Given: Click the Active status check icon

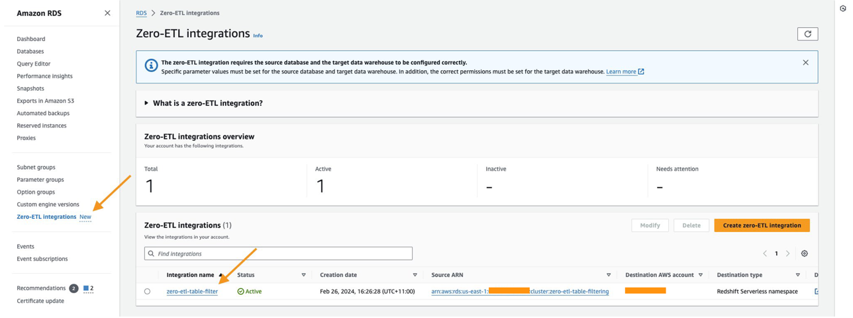Looking at the screenshot, I should click(240, 292).
